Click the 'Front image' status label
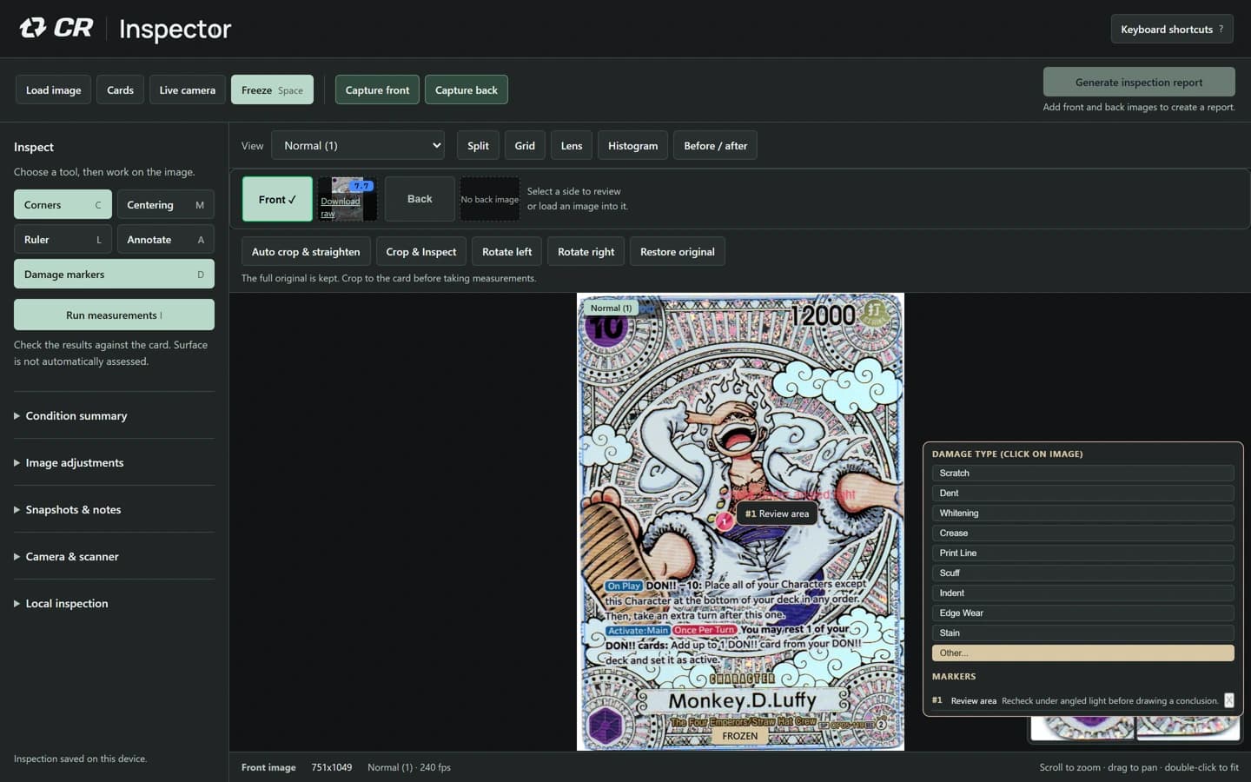Image resolution: width=1251 pixels, height=782 pixels. (x=268, y=767)
